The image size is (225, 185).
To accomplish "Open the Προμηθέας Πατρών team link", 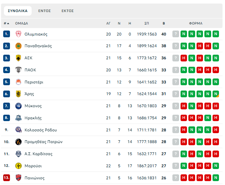I will [43, 142].
